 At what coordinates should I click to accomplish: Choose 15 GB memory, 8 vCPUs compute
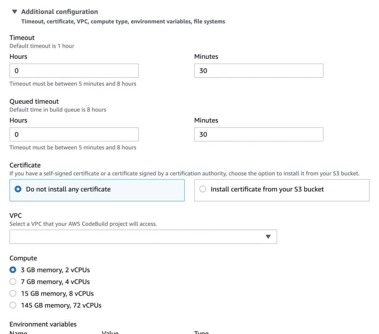click(x=13, y=293)
